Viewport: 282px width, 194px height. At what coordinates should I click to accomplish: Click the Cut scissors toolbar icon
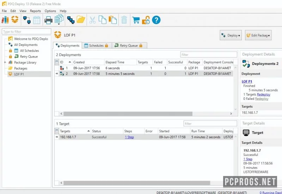click(x=92, y=20)
